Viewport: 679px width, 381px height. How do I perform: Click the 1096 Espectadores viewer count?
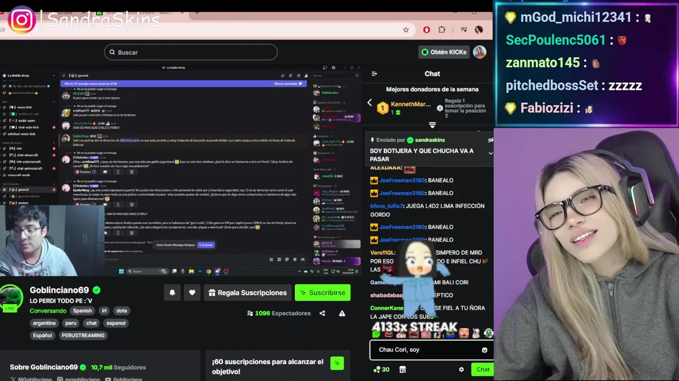[x=279, y=313]
